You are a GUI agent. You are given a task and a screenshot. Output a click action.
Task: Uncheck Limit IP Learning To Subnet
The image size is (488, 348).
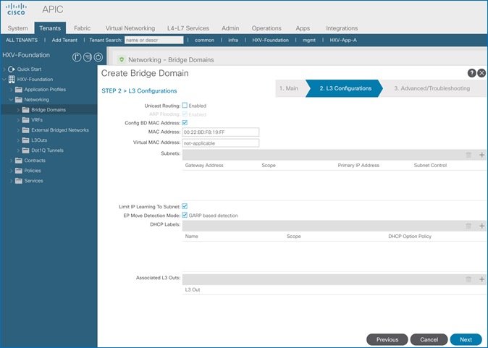[185, 206]
